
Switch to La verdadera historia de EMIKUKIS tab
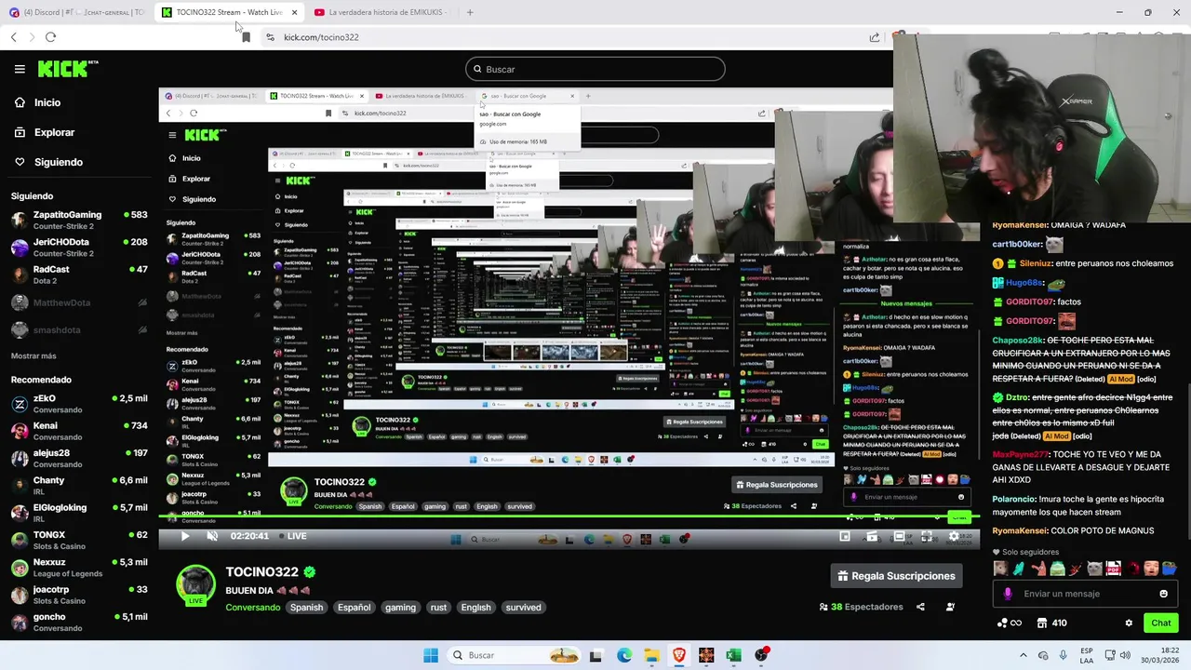tap(381, 12)
